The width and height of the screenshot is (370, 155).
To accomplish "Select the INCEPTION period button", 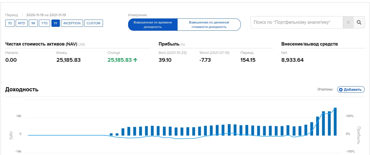I will point(72,23).
